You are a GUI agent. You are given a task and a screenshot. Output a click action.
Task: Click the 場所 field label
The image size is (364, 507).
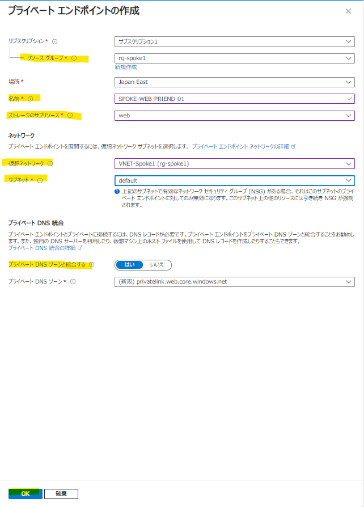pyautogui.click(x=14, y=82)
